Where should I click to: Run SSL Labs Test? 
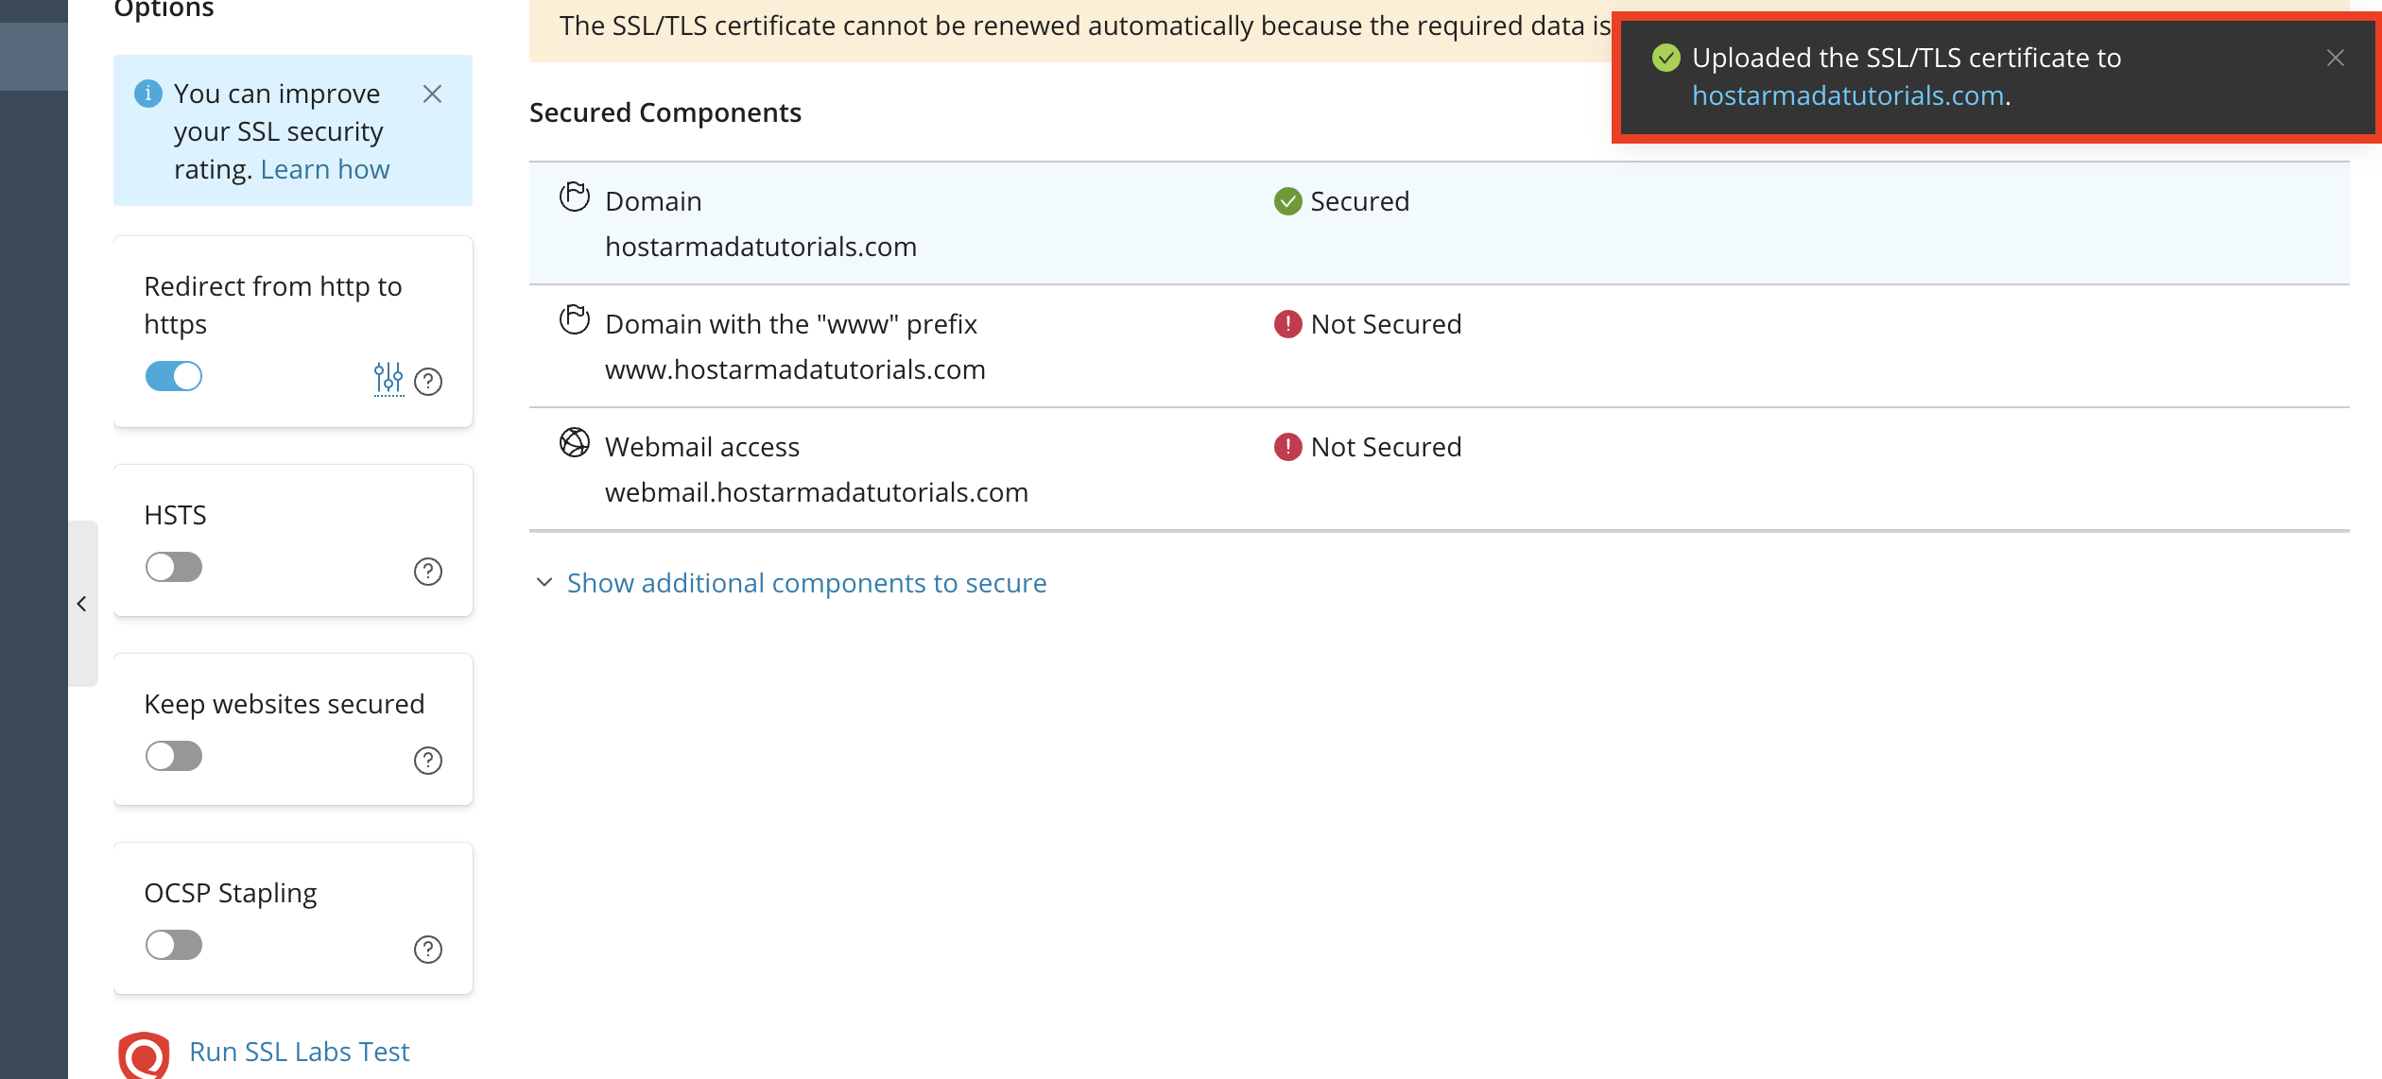click(x=299, y=1051)
